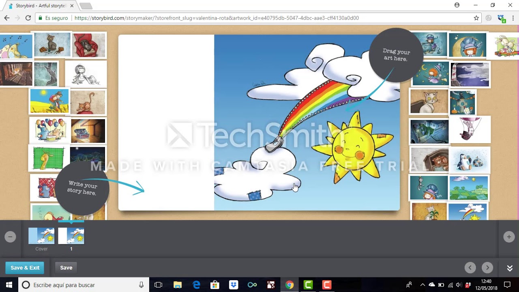
Task: Pick the white cat artwork thumbnail
Action: click(x=429, y=101)
